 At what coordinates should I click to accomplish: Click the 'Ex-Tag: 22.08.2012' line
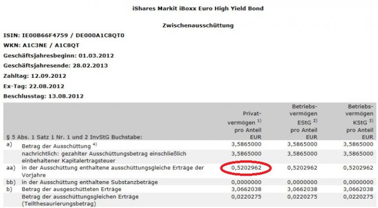[x=34, y=86]
